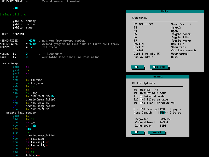Image resolution: width=209 pixels, height=157 pixels.
Task: Click the MINHEAPSIZE value 4096 in code
Action: pyautogui.click(x=32, y=41)
